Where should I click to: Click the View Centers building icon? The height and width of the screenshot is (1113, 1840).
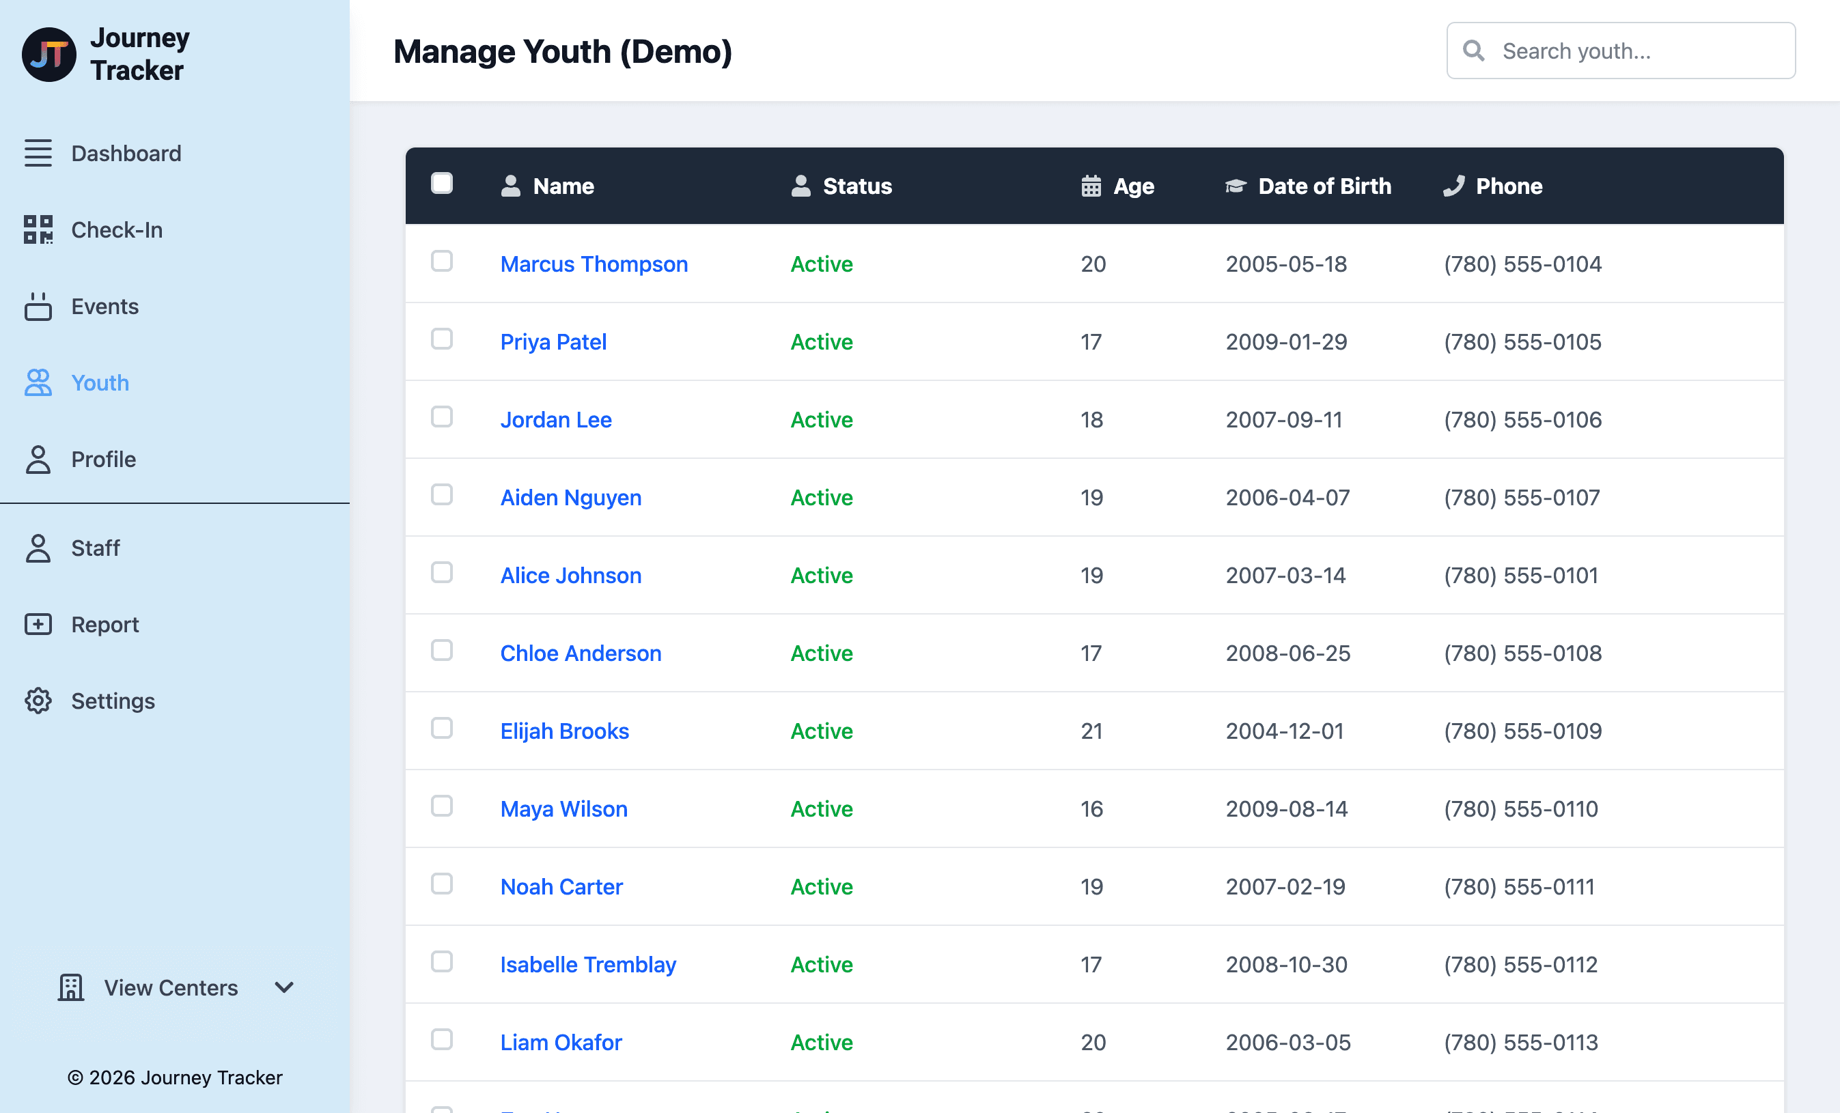click(71, 987)
